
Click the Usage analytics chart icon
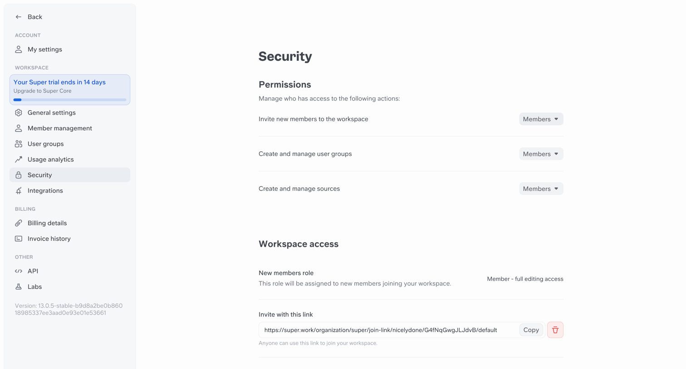19,160
